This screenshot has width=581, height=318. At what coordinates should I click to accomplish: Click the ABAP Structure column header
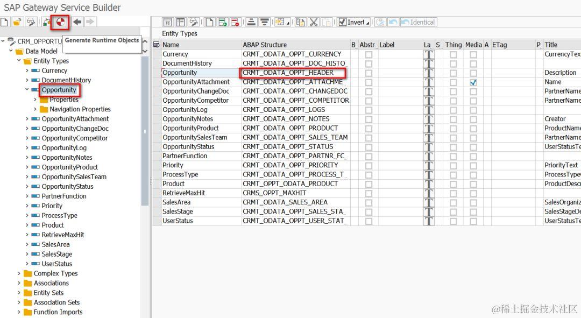pyautogui.click(x=296, y=45)
